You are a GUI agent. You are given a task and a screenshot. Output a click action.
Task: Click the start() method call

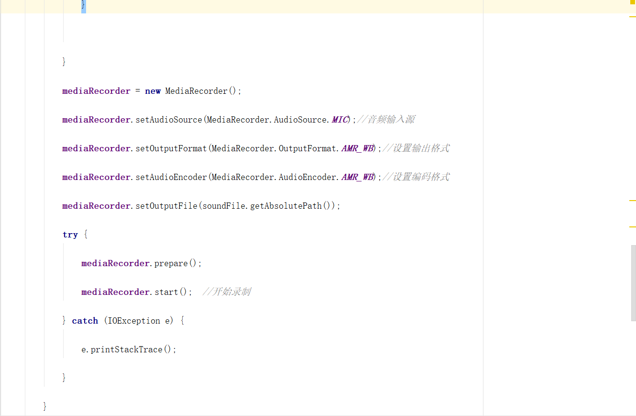pos(171,292)
